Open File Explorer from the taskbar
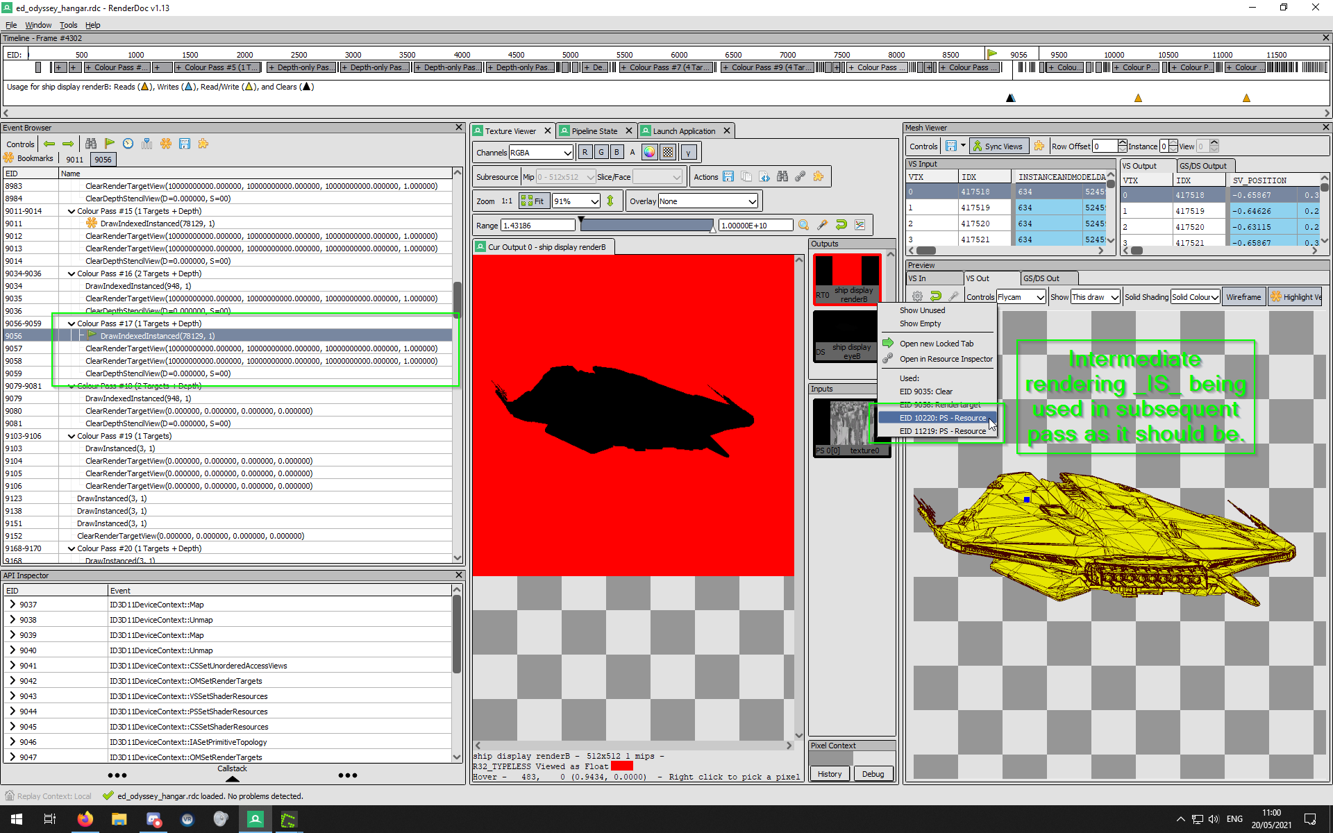 pos(119,819)
